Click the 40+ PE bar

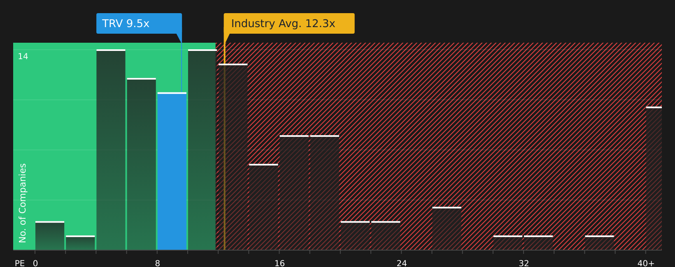[x=654, y=178]
